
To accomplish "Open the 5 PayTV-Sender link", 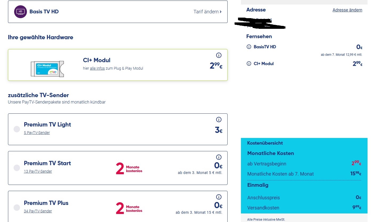I will (37, 133).
